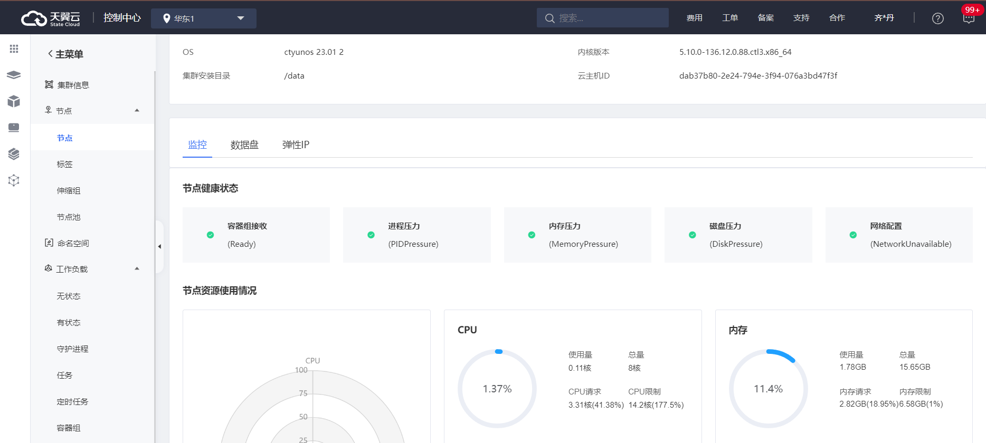Open the help question mark icon
986x443 pixels.
click(x=938, y=18)
